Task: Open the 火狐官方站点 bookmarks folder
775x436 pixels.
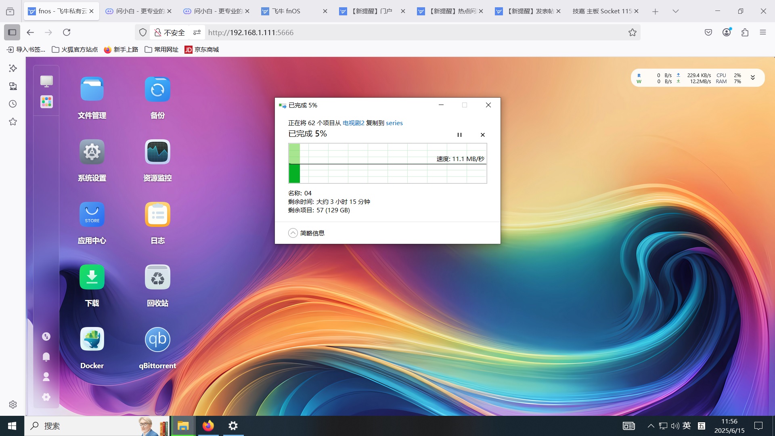Action: tap(75, 49)
